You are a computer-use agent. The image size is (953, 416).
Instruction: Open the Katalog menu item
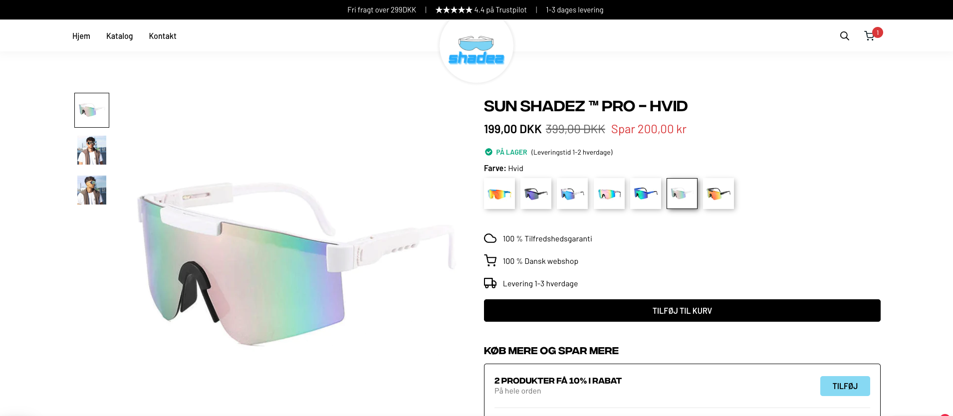click(x=119, y=36)
